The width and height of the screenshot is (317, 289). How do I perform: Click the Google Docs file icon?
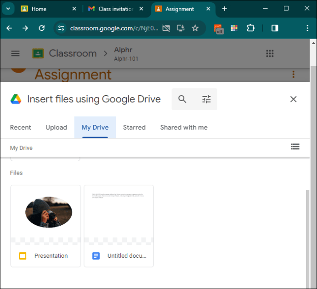pos(96,256)
